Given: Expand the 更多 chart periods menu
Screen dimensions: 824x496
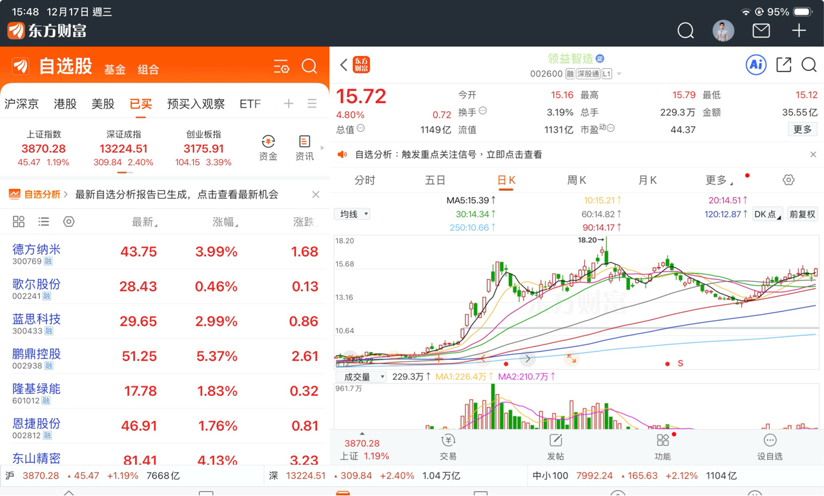Looking at the screenshot, I should pyautogui.click(x=719, y=180).
